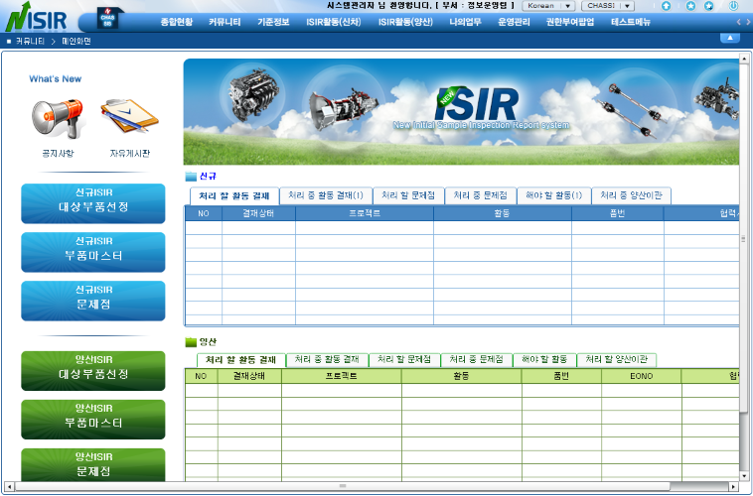This screenshot has height=496, width=753.
Task: Click the 신규ISIR 문제점 button
Action: pos(93,301)
